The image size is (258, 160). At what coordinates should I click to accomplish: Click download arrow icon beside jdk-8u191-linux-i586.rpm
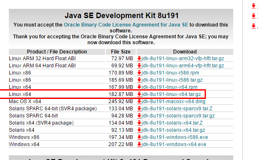[x=139, y=73]
